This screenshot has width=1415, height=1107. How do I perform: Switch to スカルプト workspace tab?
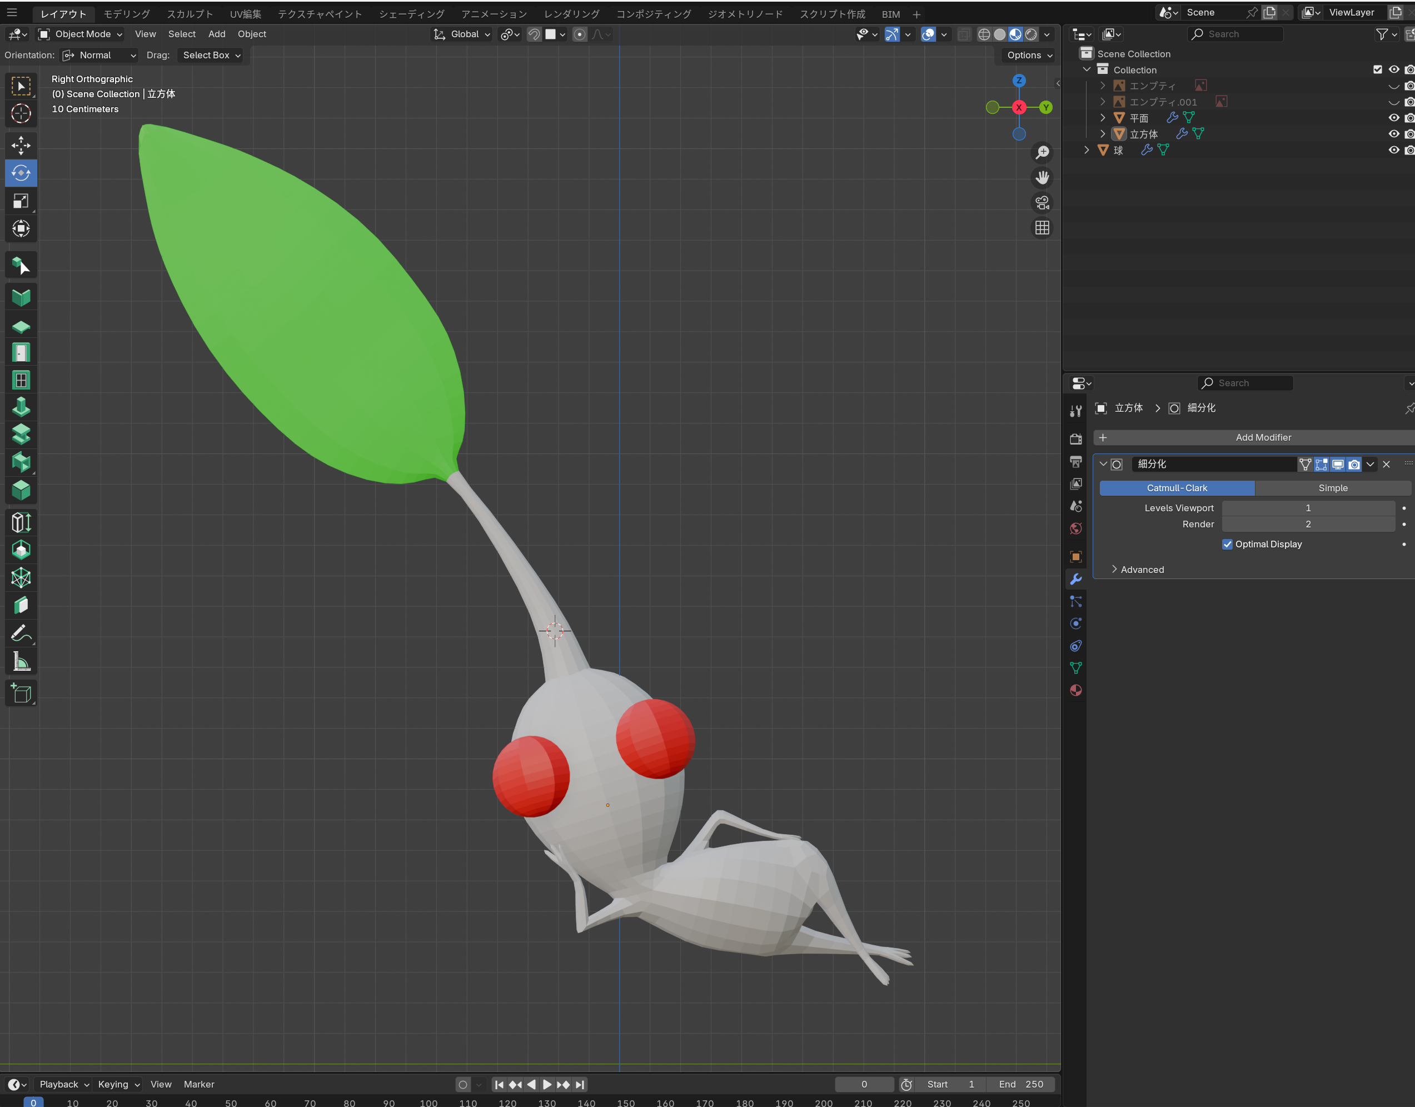click(x=190, y=14)
